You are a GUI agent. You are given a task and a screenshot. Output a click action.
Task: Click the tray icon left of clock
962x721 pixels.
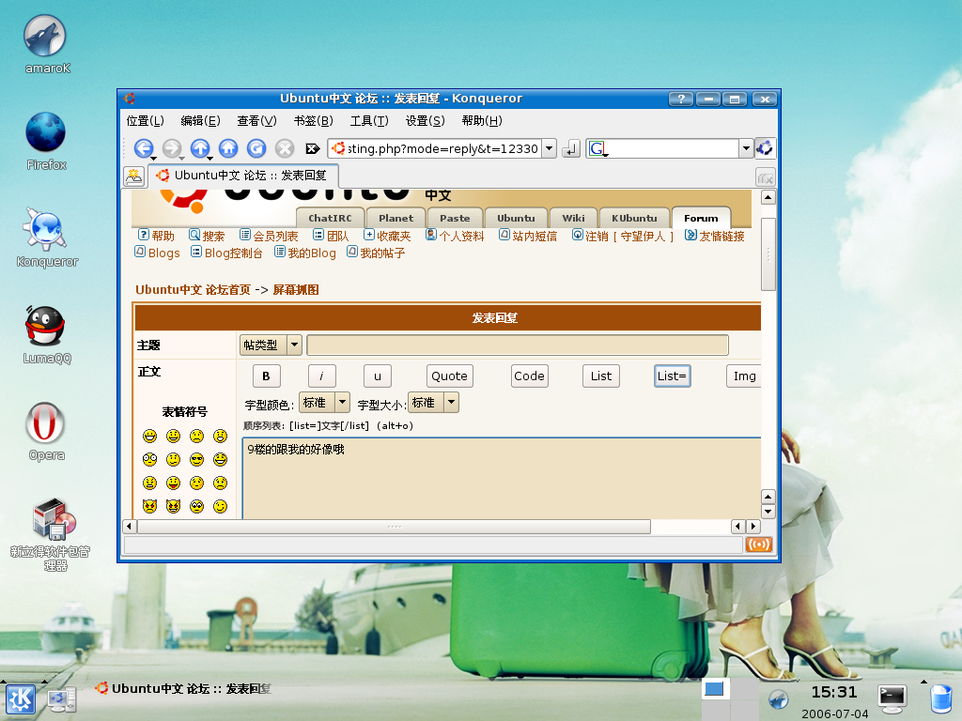pos(779,698)
